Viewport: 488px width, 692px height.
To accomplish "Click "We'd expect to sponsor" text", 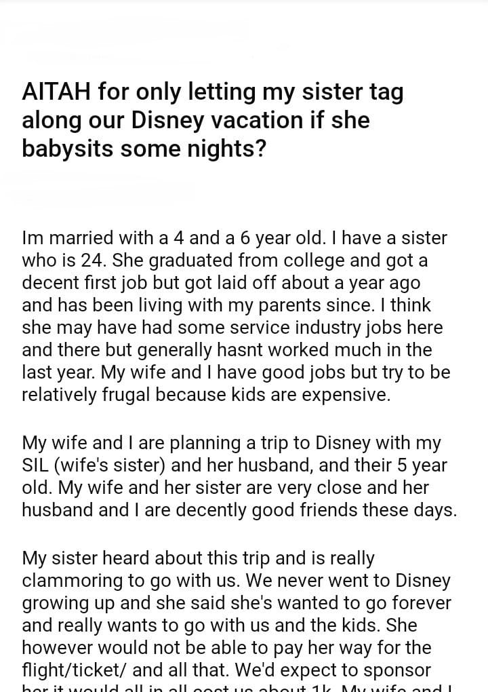I will [x=332, y=670].
